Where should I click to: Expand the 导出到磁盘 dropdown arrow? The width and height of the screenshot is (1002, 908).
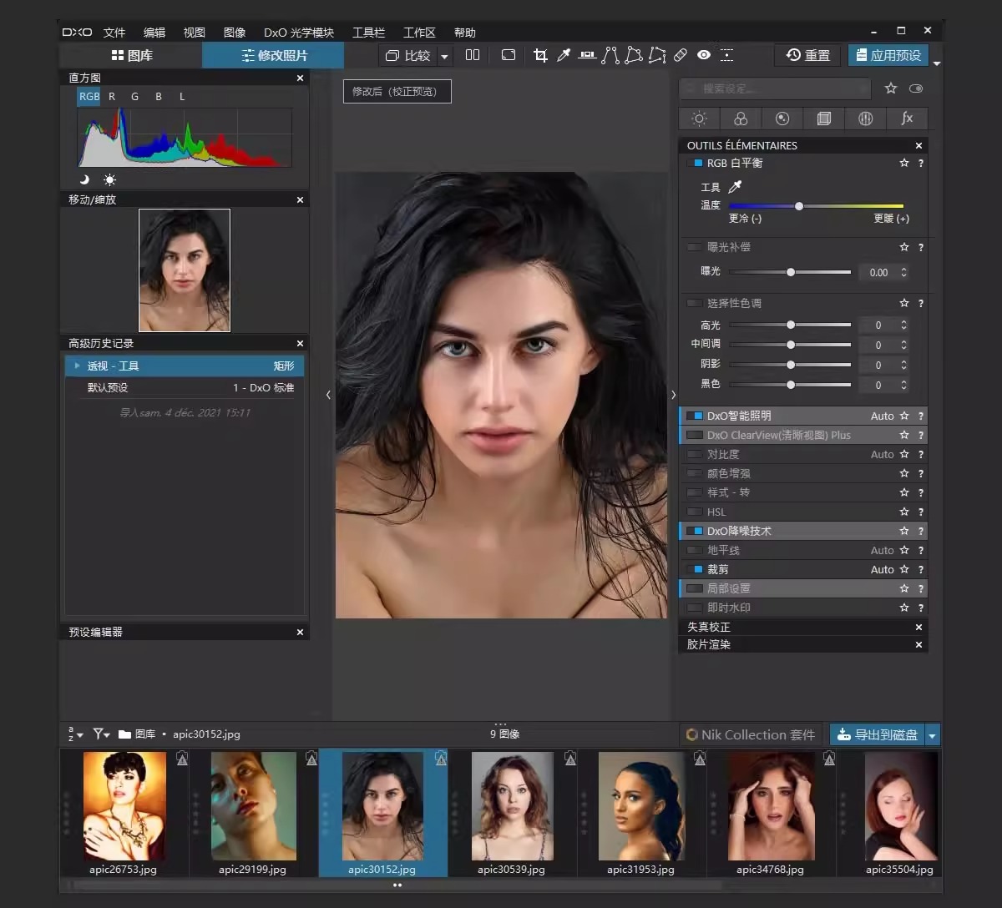click(x=933, y=734)
